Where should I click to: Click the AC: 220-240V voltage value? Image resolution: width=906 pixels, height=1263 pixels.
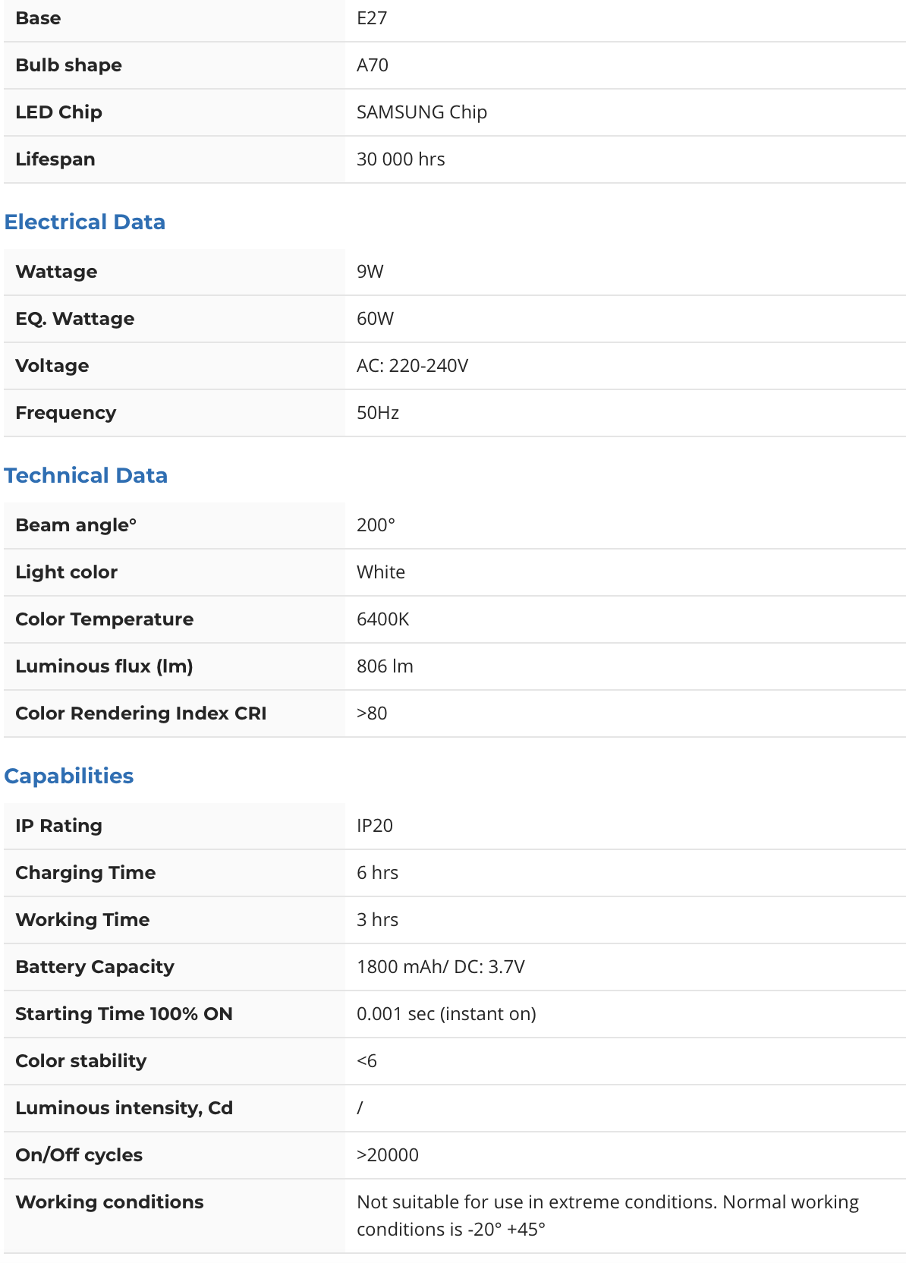pyautogui.click(x=412, y=366)
